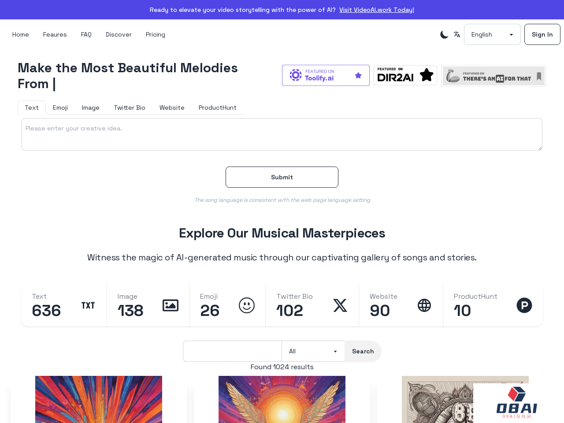
Task: Select the Text input tab
Action: (x=32, y=108)
